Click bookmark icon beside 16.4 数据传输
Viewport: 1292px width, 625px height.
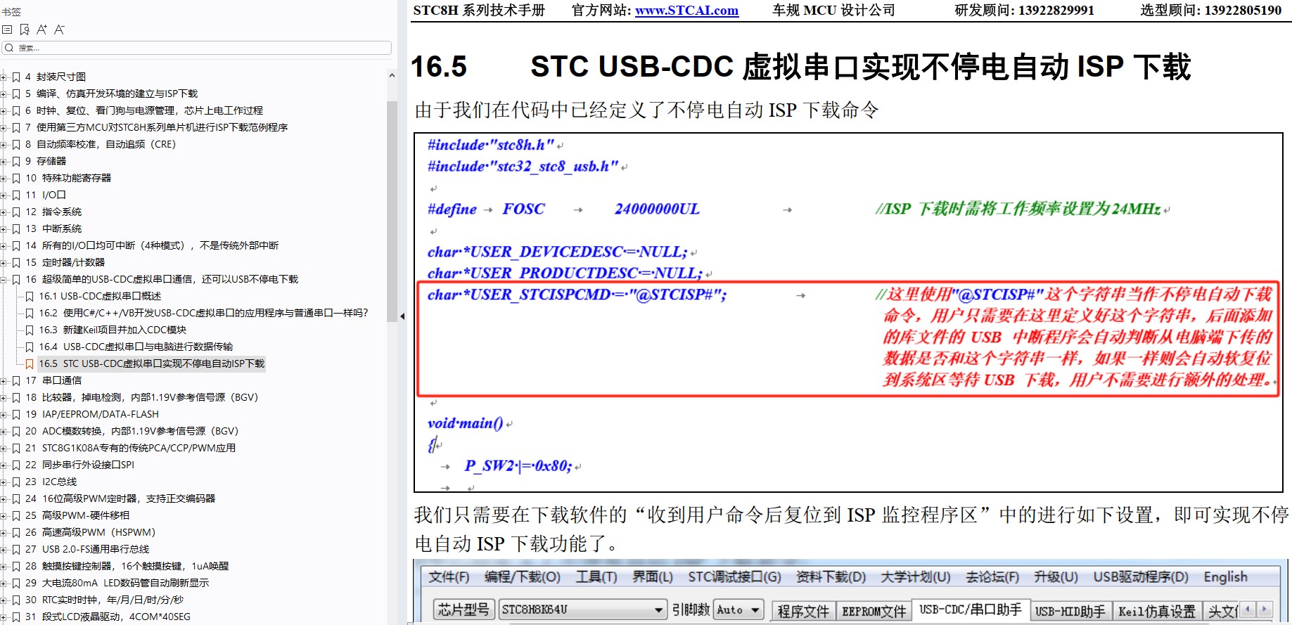coord(30,347)
